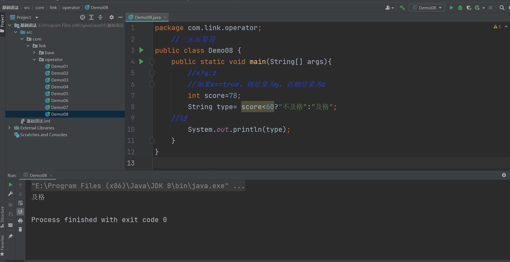Rerun Demo08 from Run panel
Image resolution: width=510 pixels, height=262 pixels.
point(10,185)
